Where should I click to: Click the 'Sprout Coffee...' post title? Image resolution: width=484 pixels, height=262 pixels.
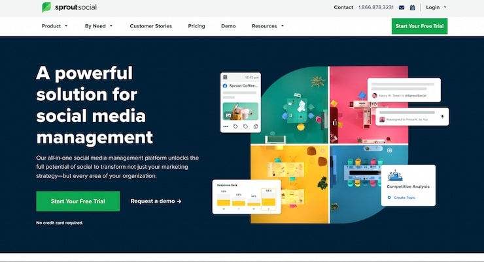[244, 86]
